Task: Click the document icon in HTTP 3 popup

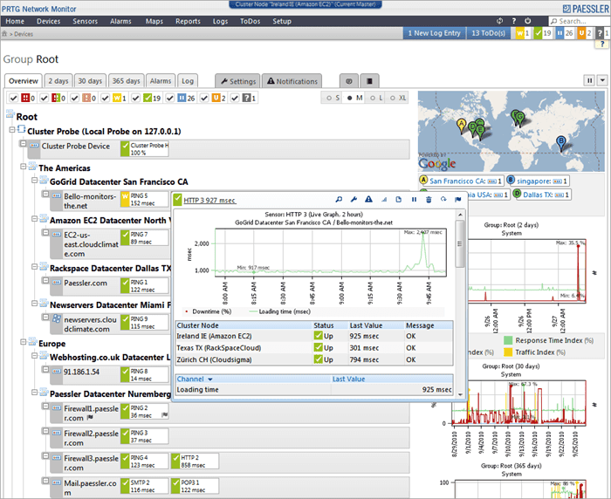Action: click(x=399, y=200)
